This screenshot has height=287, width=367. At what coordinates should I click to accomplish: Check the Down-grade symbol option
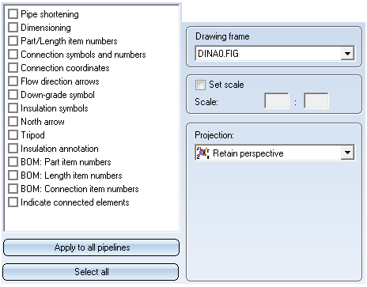pyautogui.click(x=13, y=95)
